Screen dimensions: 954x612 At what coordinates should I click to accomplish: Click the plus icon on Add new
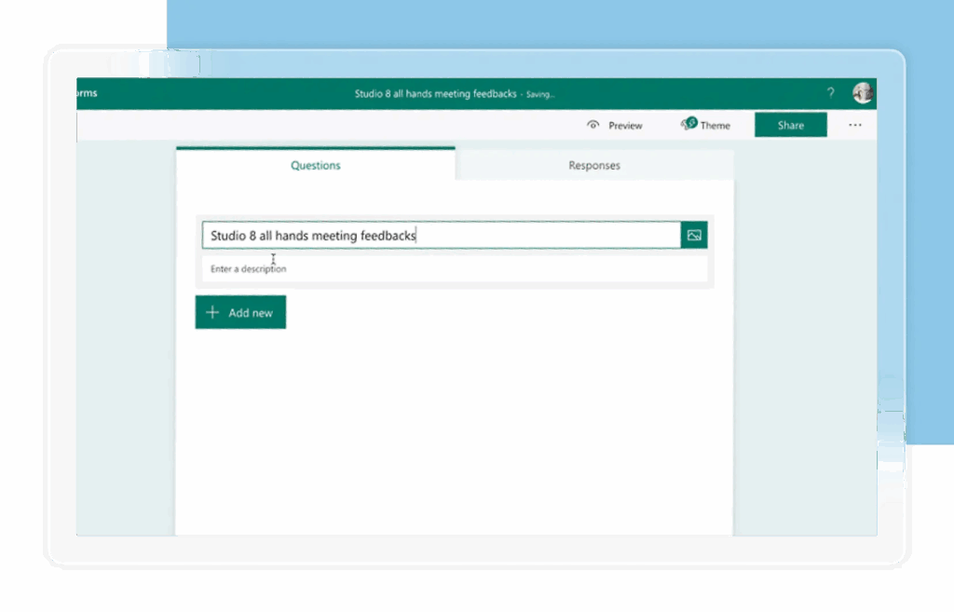point(212,313)
